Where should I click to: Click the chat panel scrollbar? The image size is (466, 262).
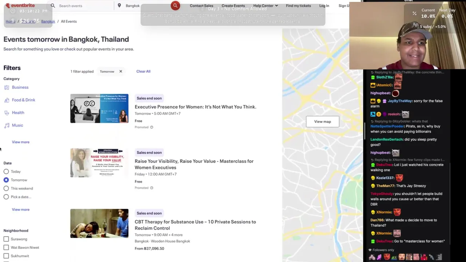point(364,131)
